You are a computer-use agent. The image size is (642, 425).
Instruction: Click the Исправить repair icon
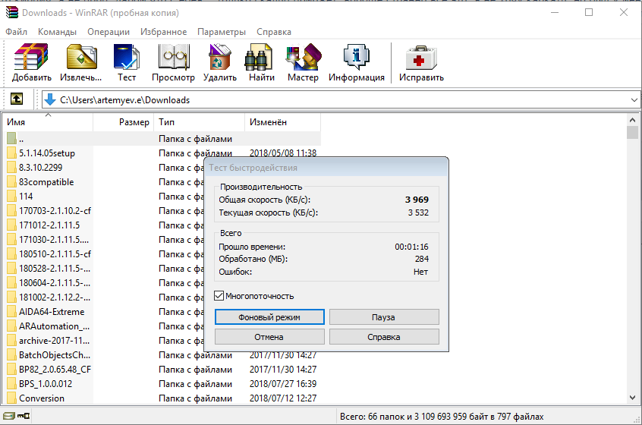coord(421,56)
